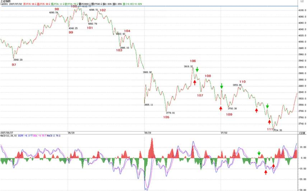The height and width of the screenshot is (191, 308).
Task: Click the red up arrow left of label 109
Action: pos(221,108)
